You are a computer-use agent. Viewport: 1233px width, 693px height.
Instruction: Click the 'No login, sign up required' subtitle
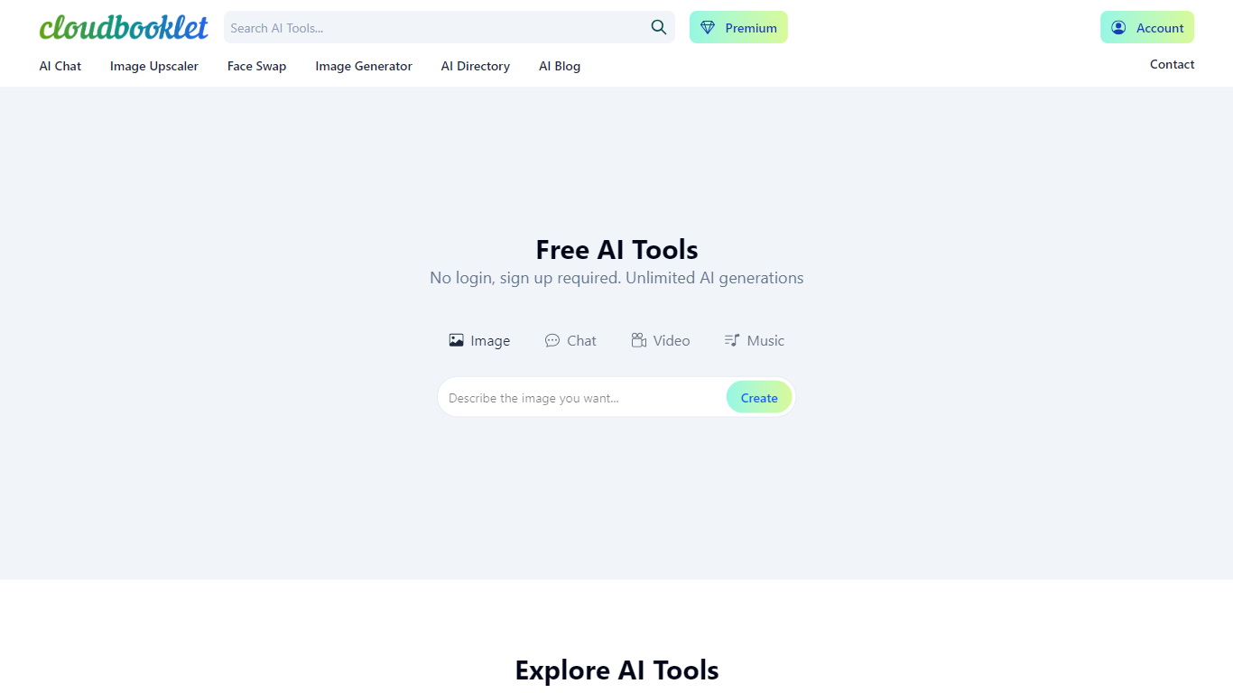coord(616,278)
